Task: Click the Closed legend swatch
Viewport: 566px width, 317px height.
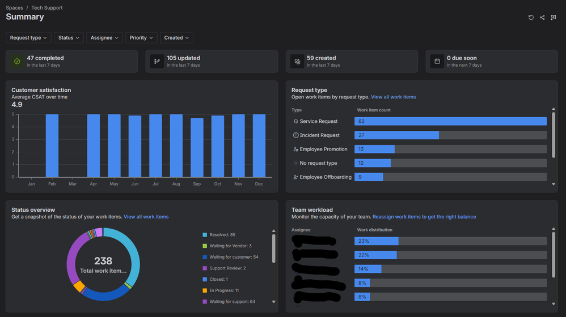Action: point(205,280)
